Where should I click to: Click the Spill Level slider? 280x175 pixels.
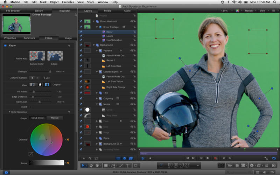[x=40, y=102]
